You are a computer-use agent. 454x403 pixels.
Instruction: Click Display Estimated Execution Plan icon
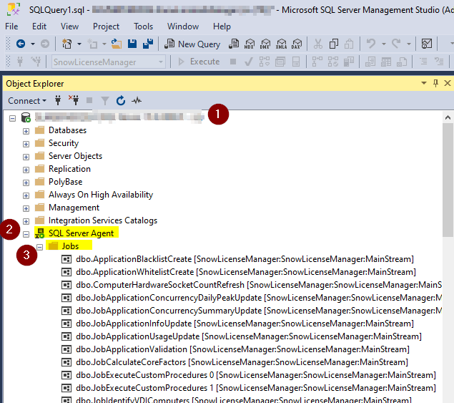click(x=264, y=62)
